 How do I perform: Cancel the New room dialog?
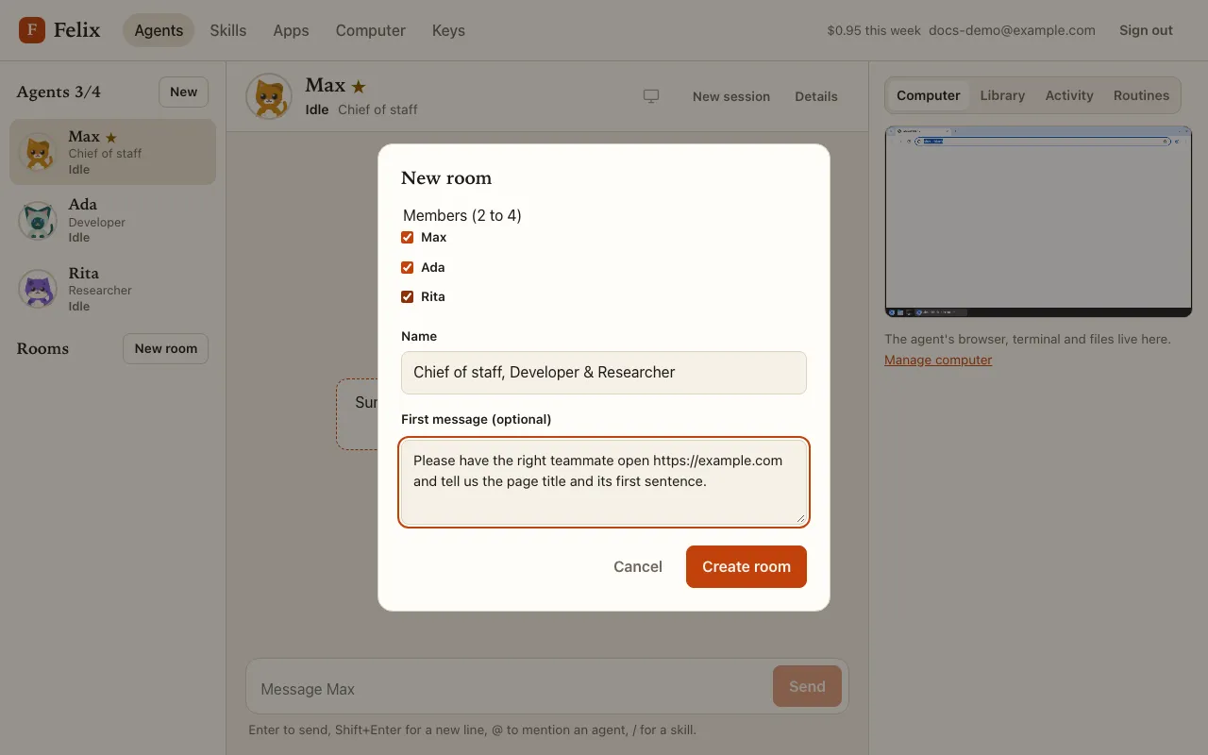point(638,566)
